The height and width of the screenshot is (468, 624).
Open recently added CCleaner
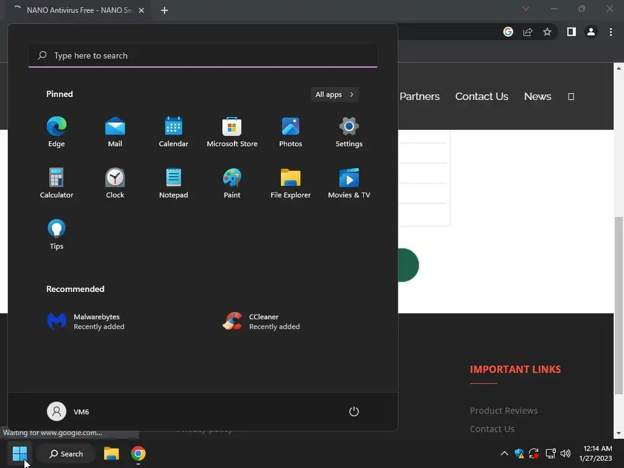pos(261,322)
